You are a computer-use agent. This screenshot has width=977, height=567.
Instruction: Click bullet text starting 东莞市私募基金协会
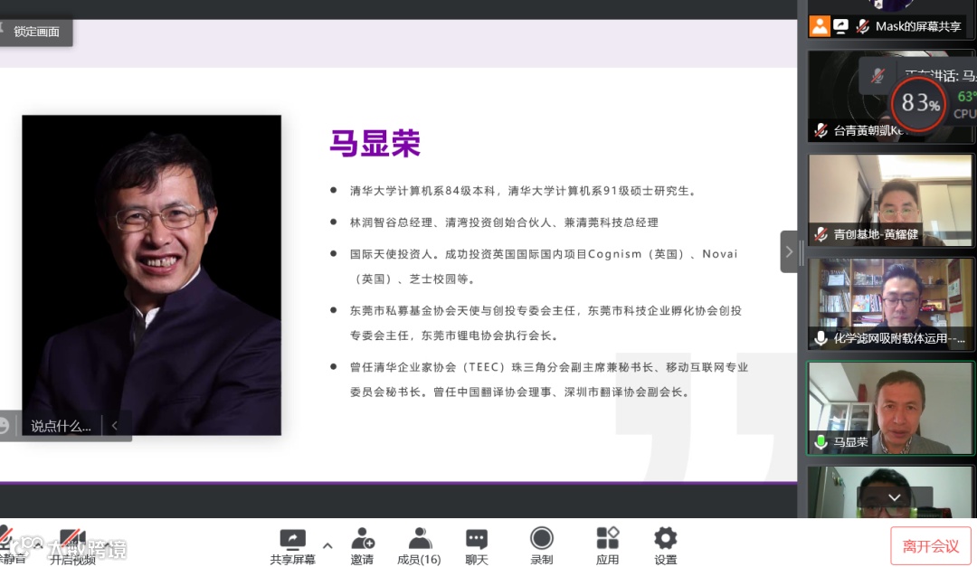tap(545, 323)
